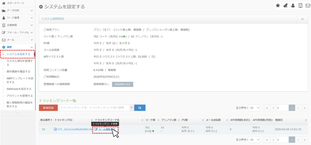Screen dimensions: 311x145
Task: Open Webhookを設定する in the sidebar
Action: [19, 89]
